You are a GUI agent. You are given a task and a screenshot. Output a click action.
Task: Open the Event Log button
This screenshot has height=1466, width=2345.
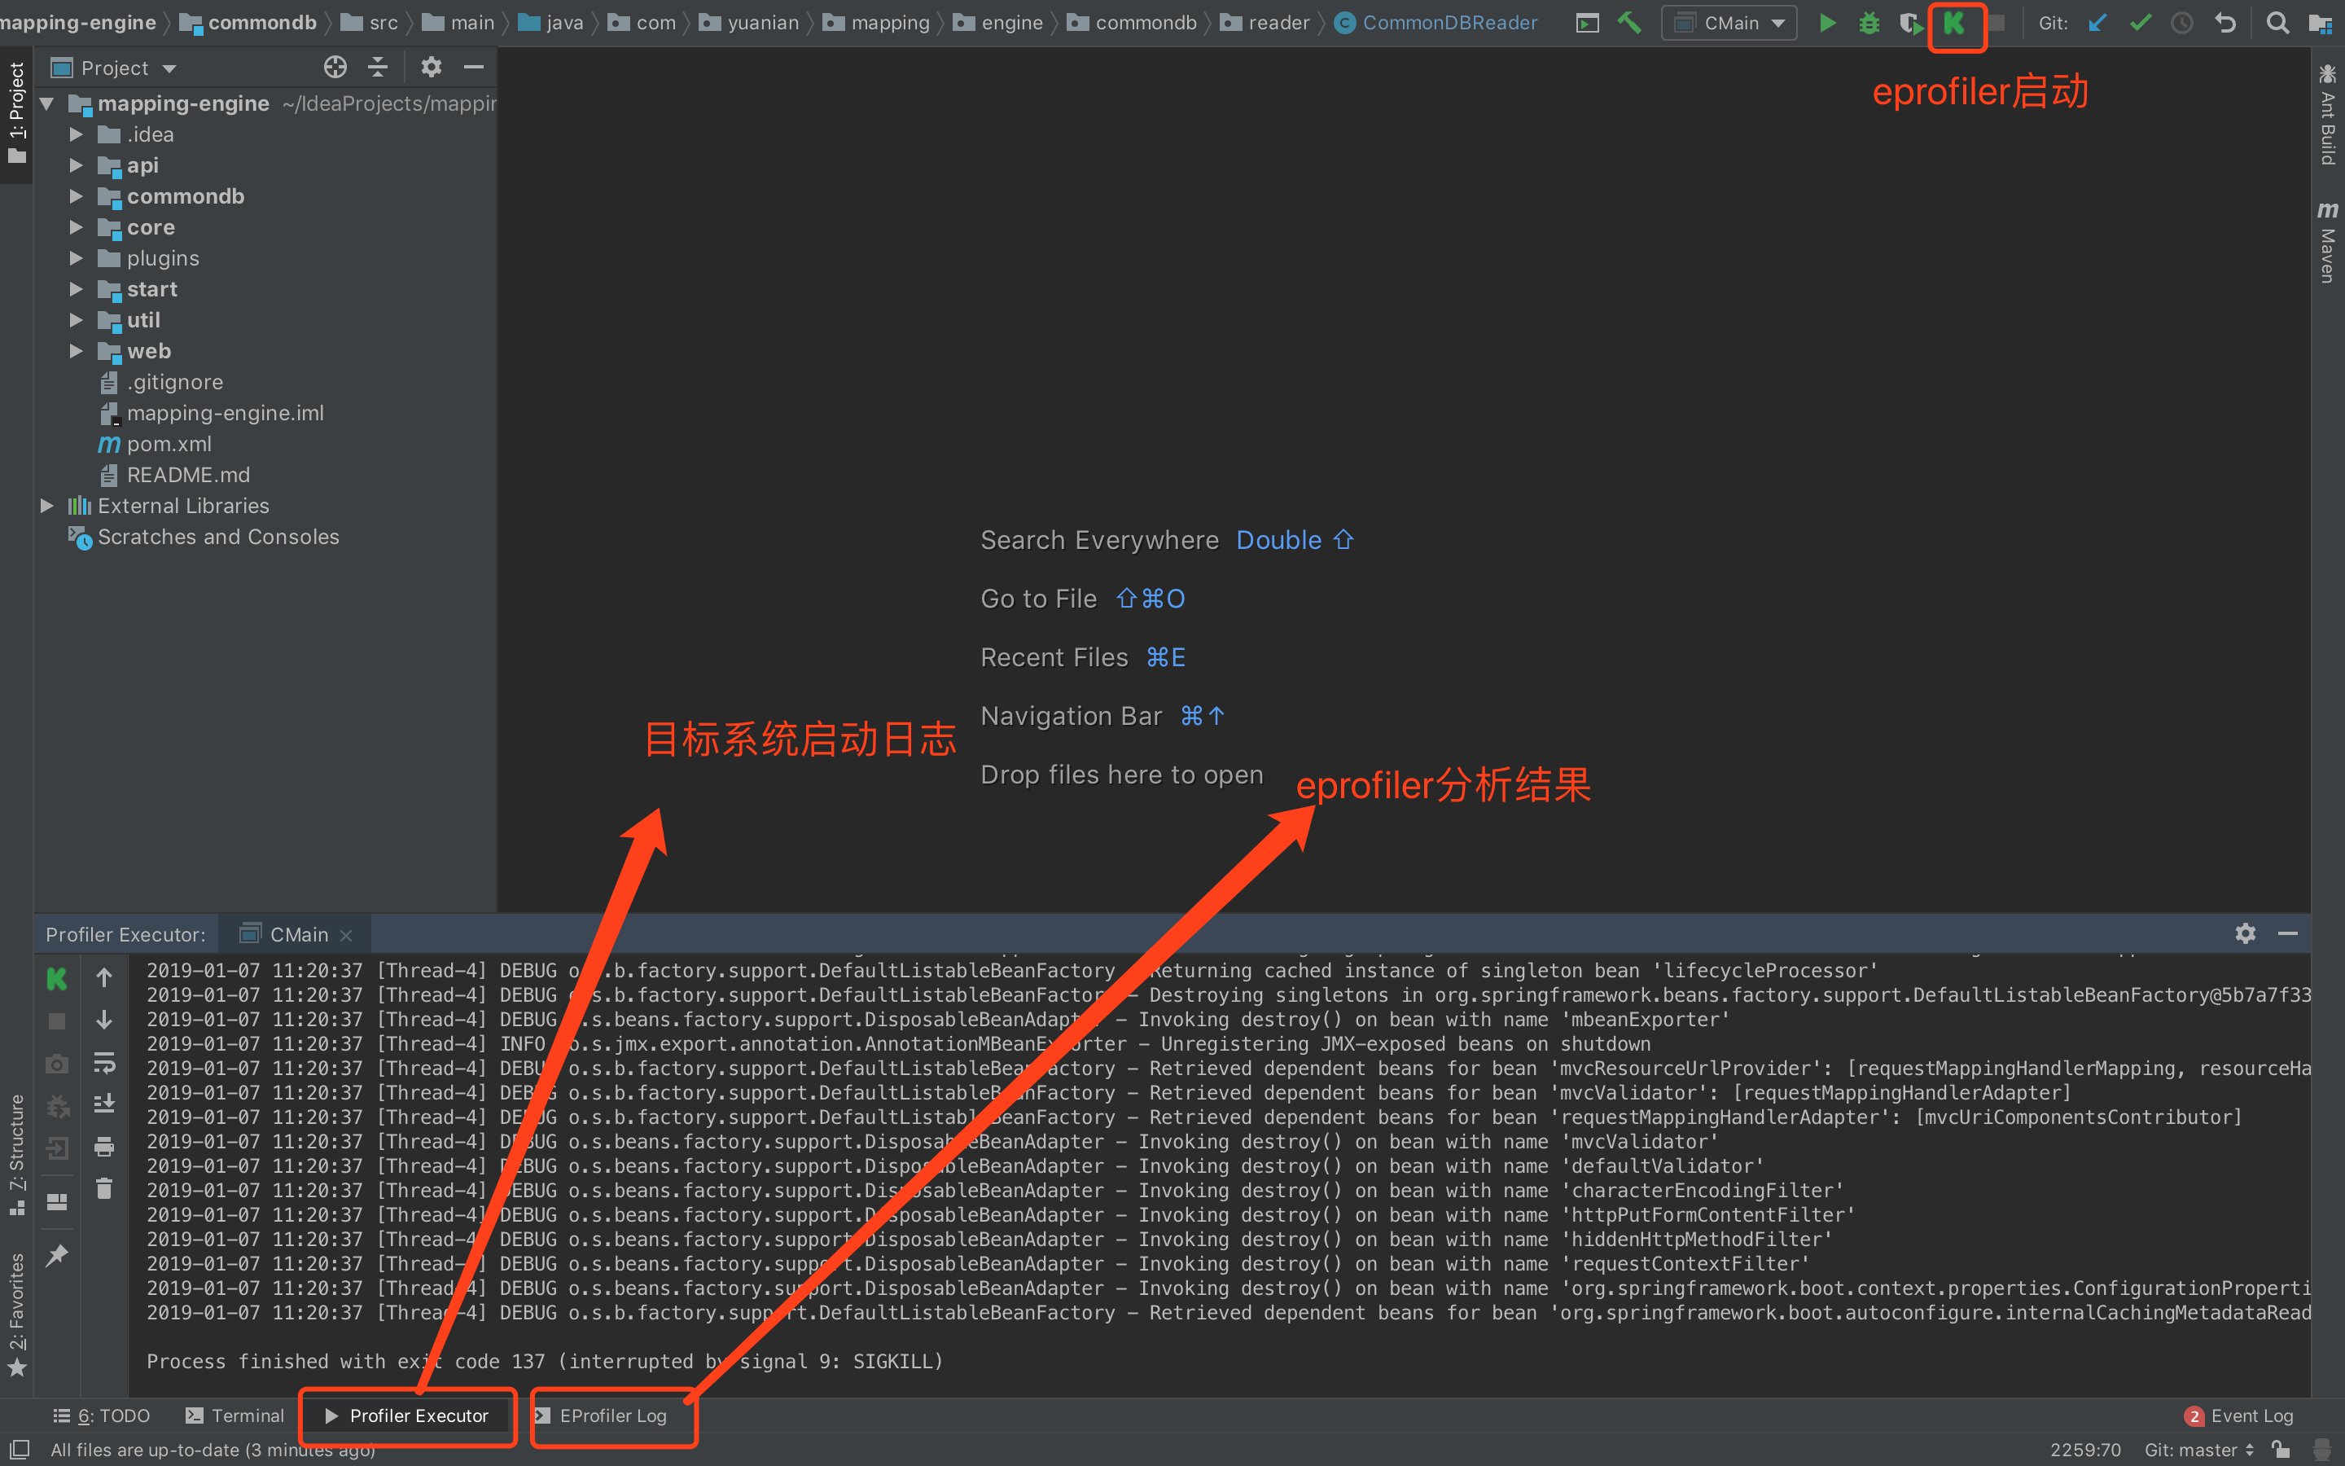[x=2239, y=1416]
